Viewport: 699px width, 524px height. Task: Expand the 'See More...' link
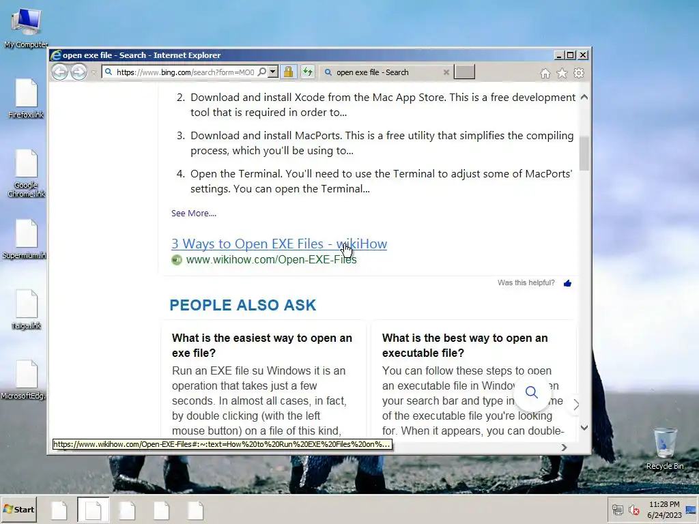point(194,214)
